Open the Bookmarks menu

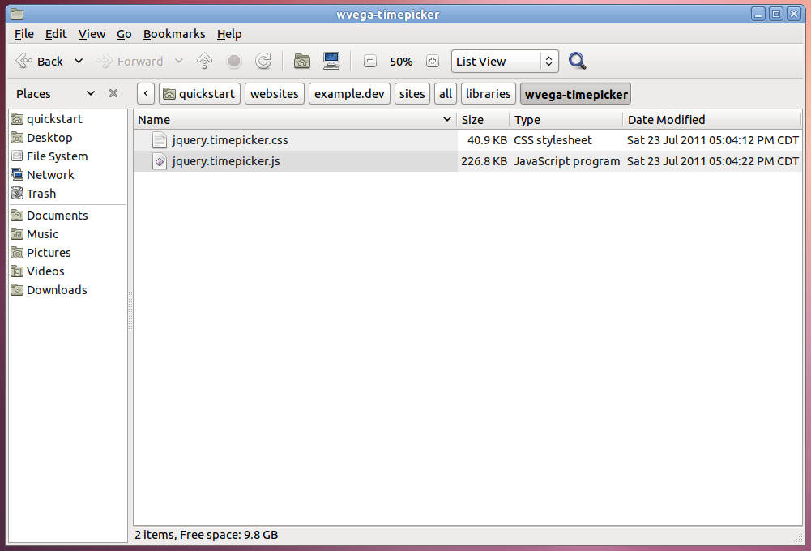173,34
